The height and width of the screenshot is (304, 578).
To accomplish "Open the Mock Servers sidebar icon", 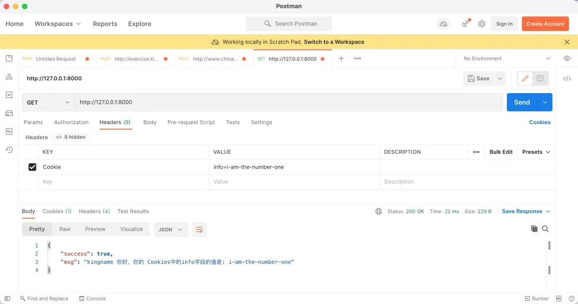I will click(x=9, y=113).
